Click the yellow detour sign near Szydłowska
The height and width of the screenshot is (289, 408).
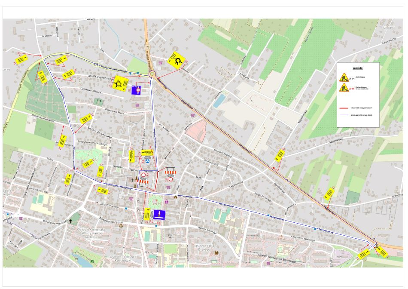coord(280,156)
